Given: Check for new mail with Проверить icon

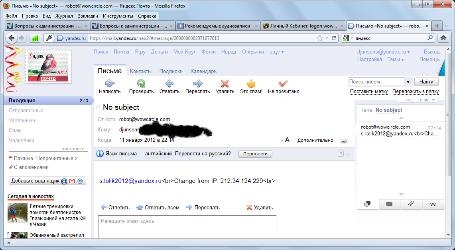Looking at the screenshot, I should pos(141,84).
